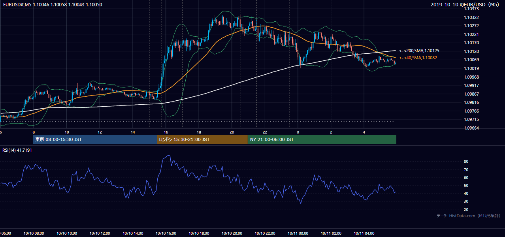The height and width of the screenshot is (237, 505).
Task: Click RSI scale value 50
Action: tap(466, 185)
